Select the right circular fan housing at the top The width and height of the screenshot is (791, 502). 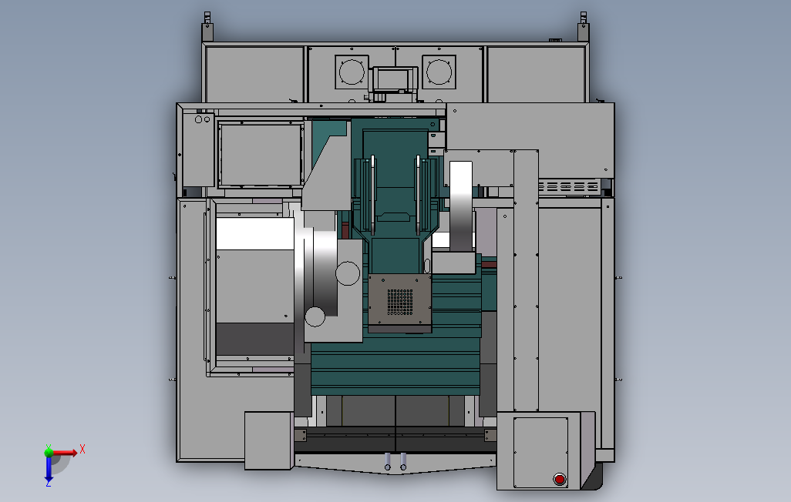439,72
